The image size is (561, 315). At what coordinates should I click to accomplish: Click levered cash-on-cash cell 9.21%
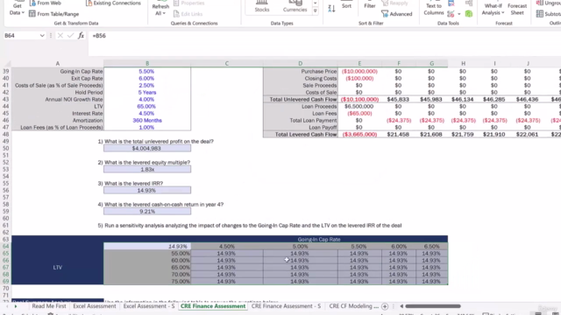pyautogui.click(x=147, y=212)
